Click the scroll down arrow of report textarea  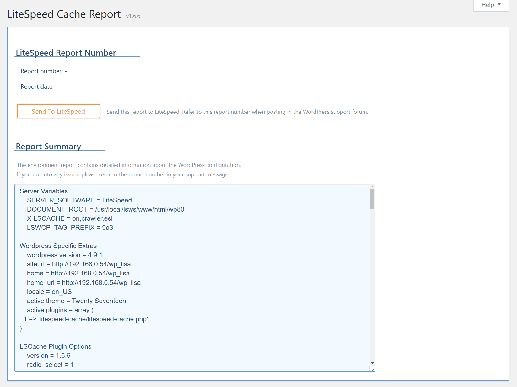(x=372, y=363)
